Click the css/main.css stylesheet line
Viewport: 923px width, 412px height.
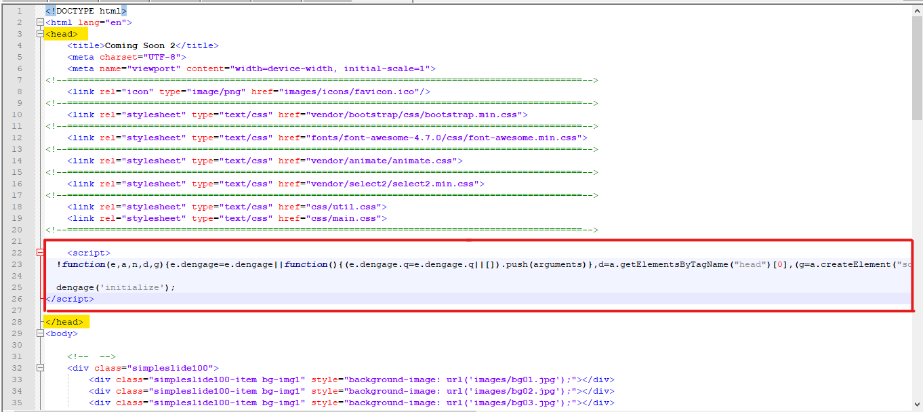click(x=227, y=218)
